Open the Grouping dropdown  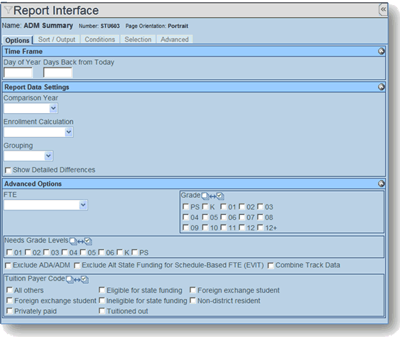29,156
